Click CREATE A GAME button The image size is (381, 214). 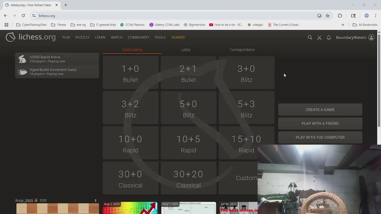click(320, 110)
